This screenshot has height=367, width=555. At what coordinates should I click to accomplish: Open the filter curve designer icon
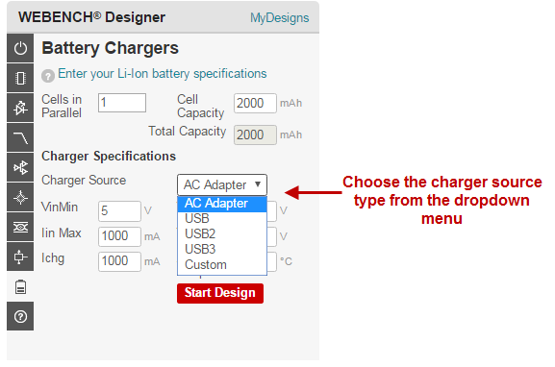pyautogui.click(x=20, y=137)
